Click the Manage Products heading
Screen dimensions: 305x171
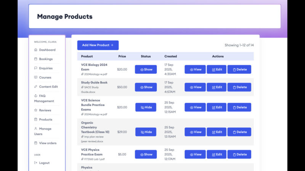(65, 16)
